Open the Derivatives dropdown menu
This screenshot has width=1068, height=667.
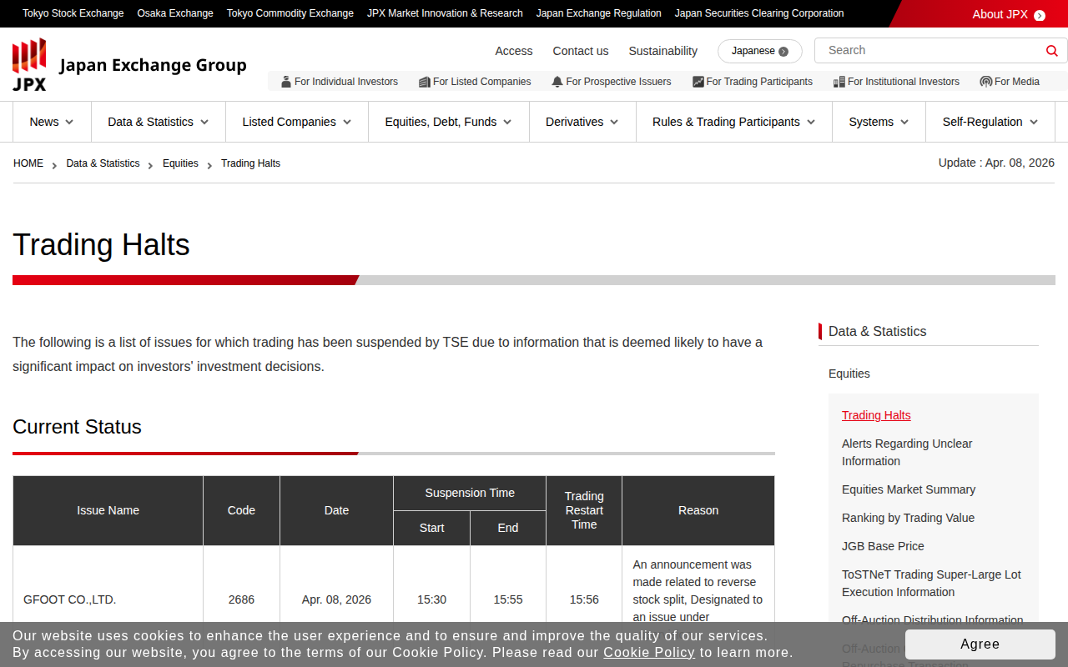582,122
